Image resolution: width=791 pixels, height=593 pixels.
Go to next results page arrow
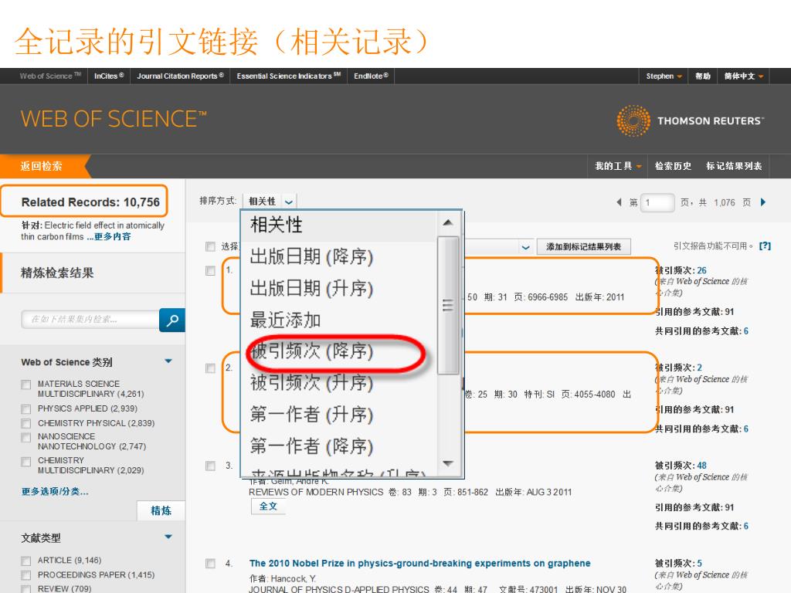763,202
